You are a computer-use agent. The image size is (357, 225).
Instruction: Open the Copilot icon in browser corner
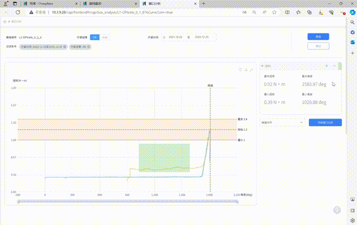tap(353, 12)
